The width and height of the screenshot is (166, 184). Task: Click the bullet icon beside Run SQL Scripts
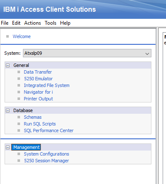[x=19, y=124]
